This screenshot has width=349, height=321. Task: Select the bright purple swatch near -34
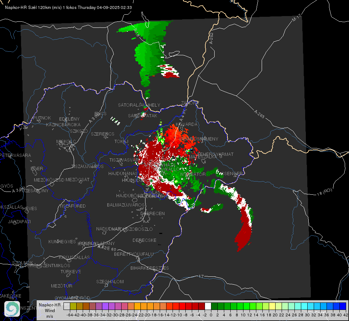[x=105, y=306]
